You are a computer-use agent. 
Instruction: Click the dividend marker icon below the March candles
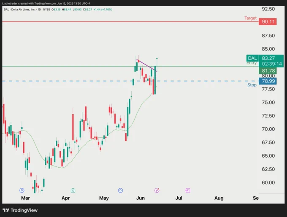point(22,190)
